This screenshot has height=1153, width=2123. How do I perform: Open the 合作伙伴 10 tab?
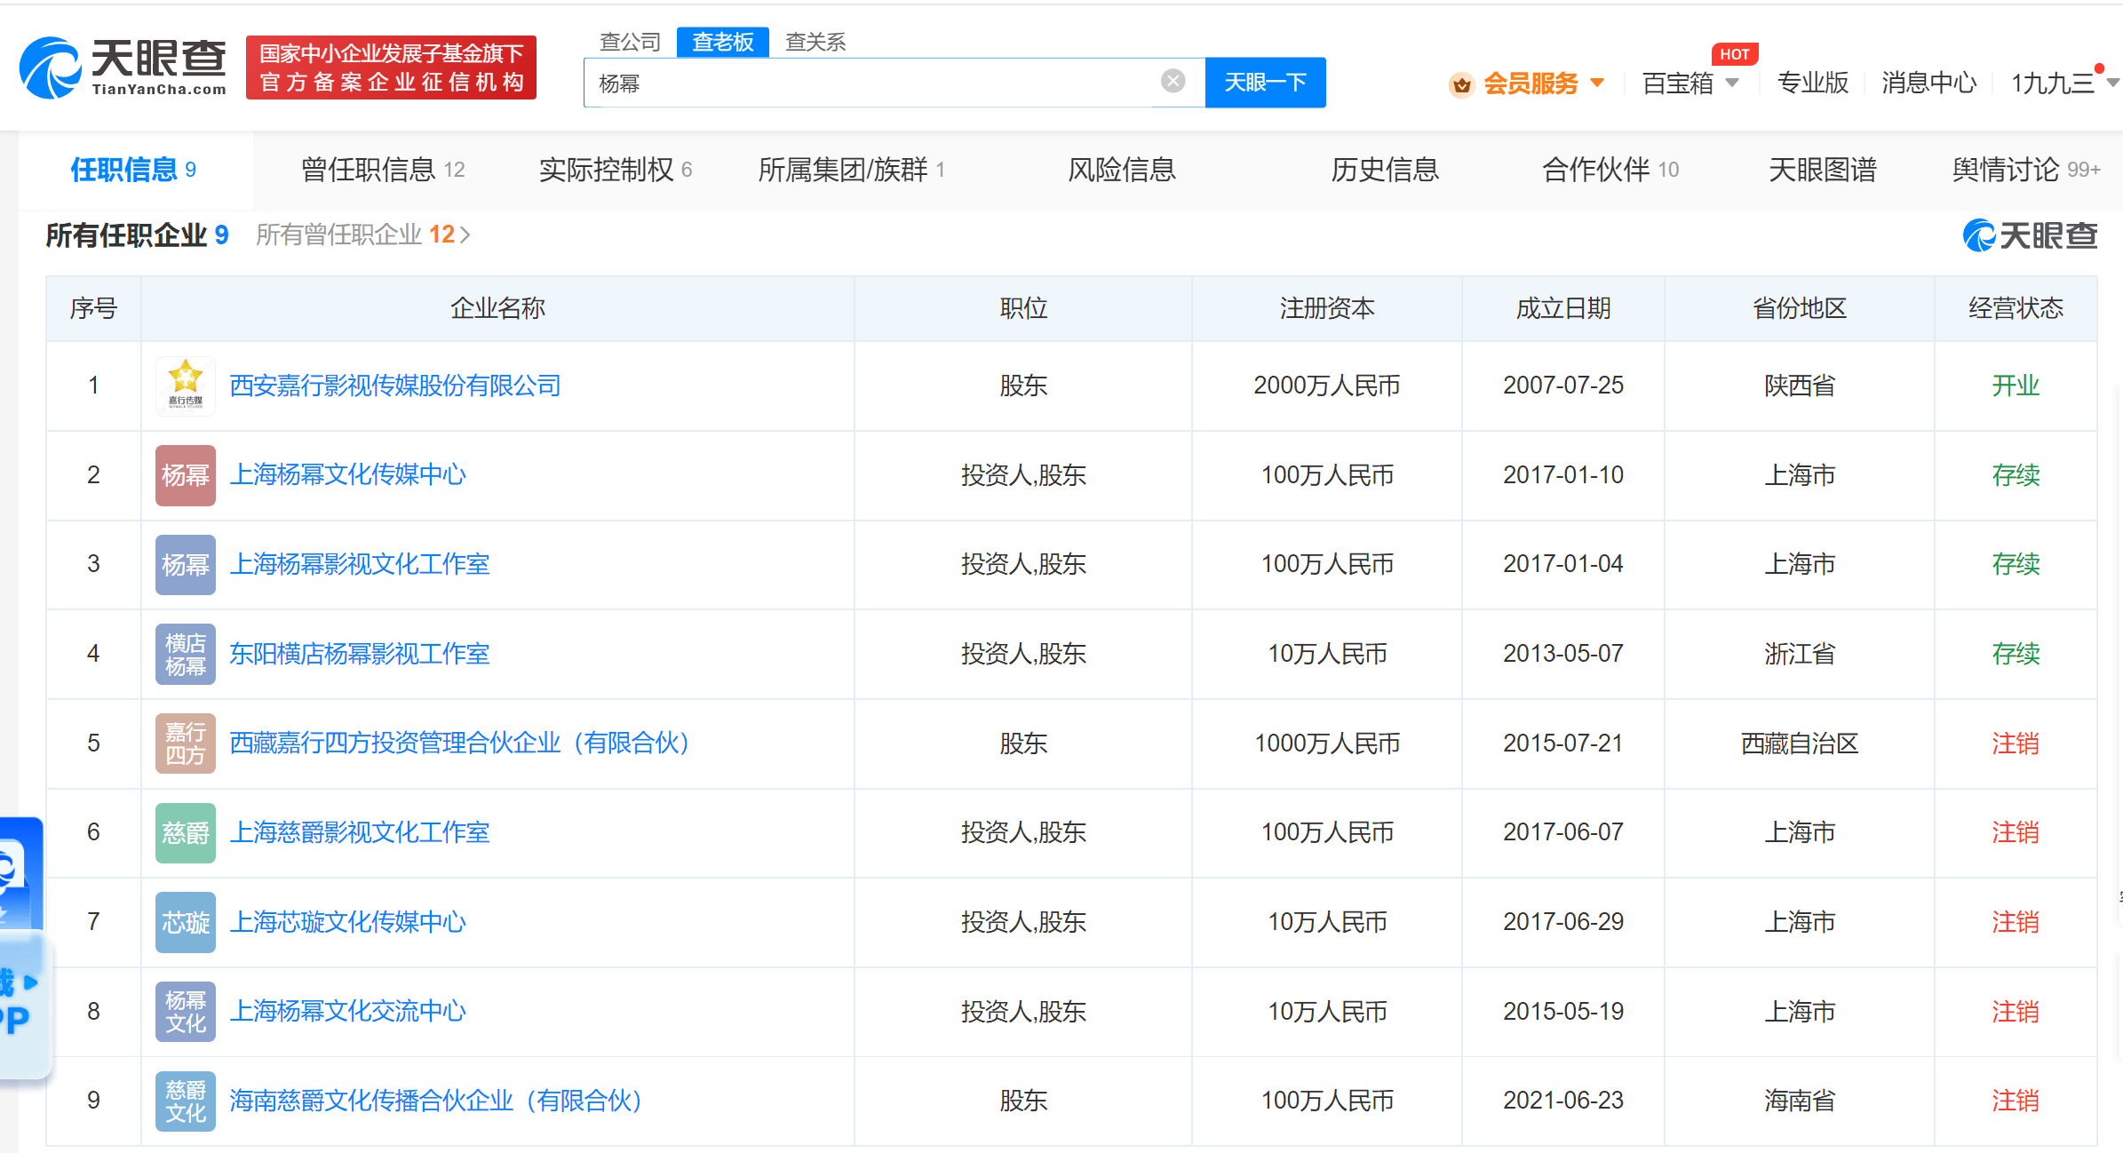(x=1610, y=170)
